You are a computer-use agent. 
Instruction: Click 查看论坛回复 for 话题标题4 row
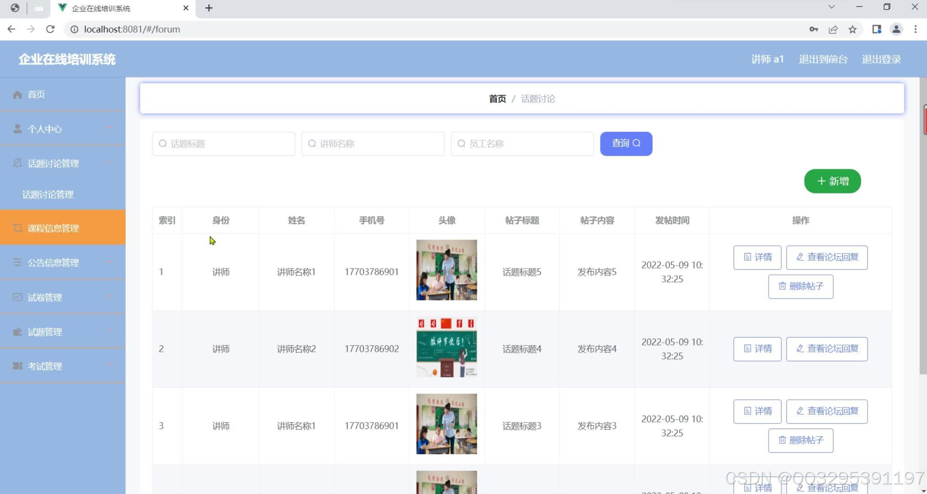click(x=827, y=349)
